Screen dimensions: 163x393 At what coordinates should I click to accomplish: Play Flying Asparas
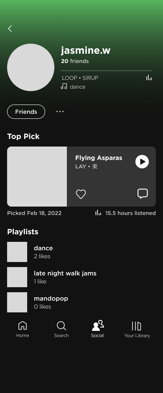click(x=142, y=162)
